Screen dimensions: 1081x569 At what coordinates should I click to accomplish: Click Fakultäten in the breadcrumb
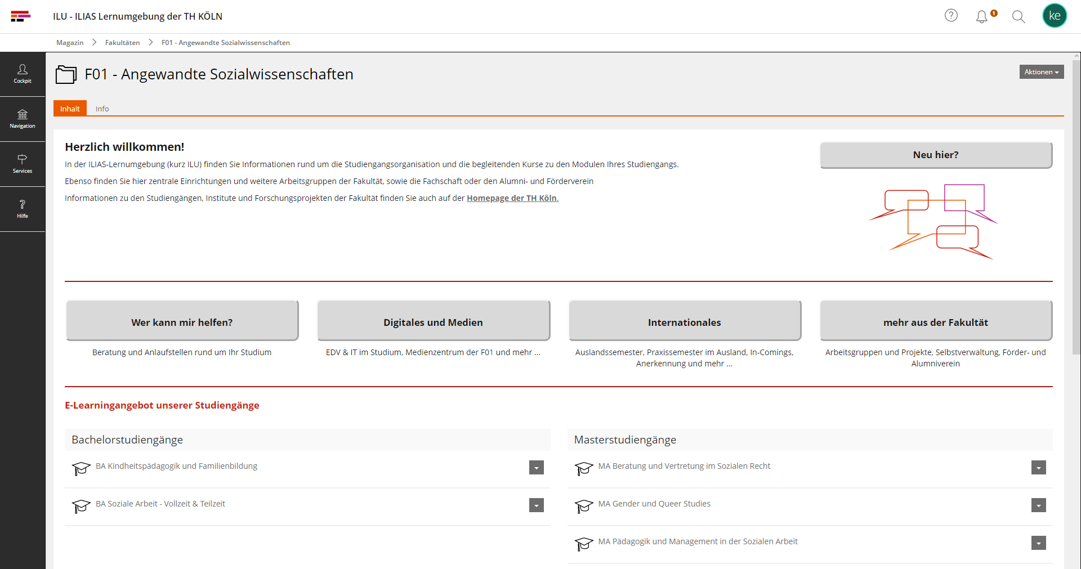coord(122,43)
